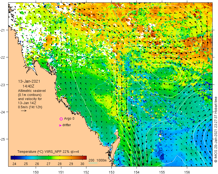Click the longitude label 154
Viewport: 218px width, 174px height.
click(137, 172)
